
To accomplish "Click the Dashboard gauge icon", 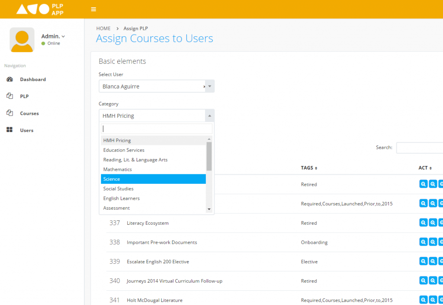I will pos(10,79).
